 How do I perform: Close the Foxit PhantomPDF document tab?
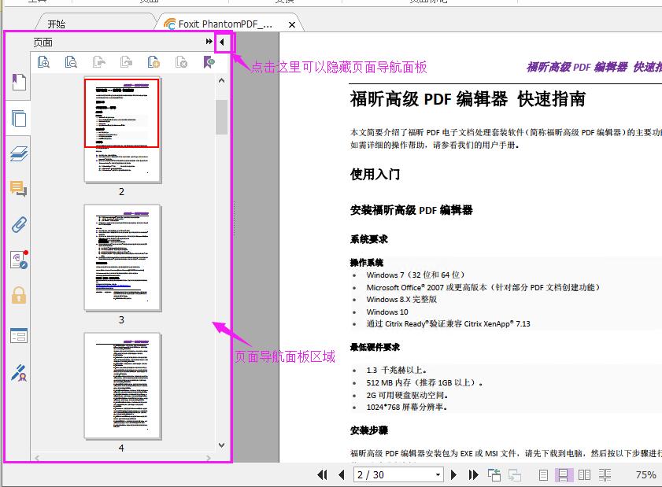(x=292, y=24)
